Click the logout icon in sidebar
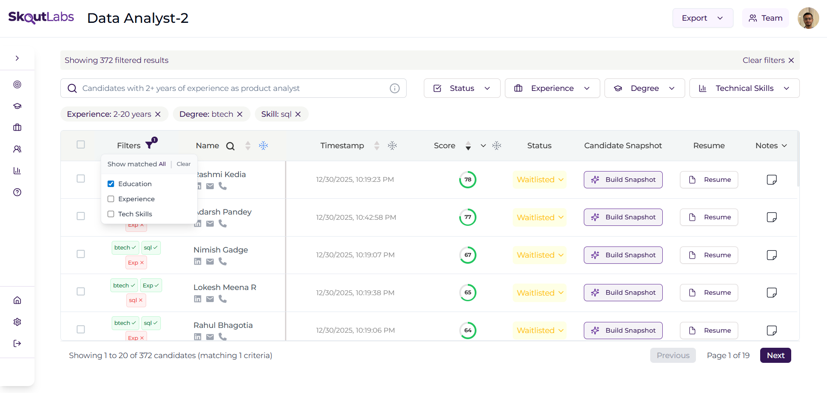 coord(17,343)
